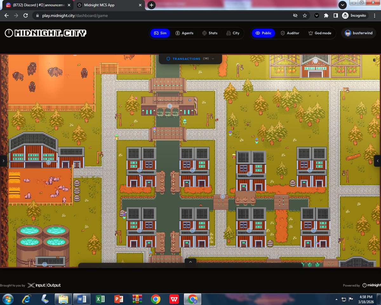The height and width of the screenshot is (305, 381).
Task: Expand the Transactions dropdown
Action: pos(190,59)
